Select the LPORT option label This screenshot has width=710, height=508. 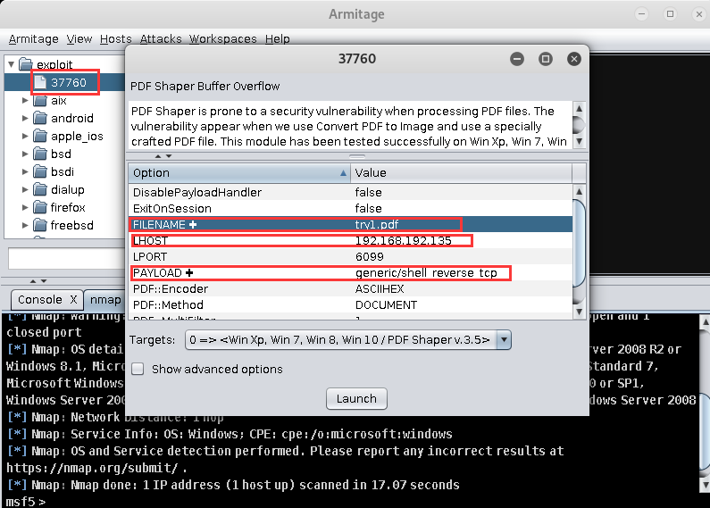[150, 257]
